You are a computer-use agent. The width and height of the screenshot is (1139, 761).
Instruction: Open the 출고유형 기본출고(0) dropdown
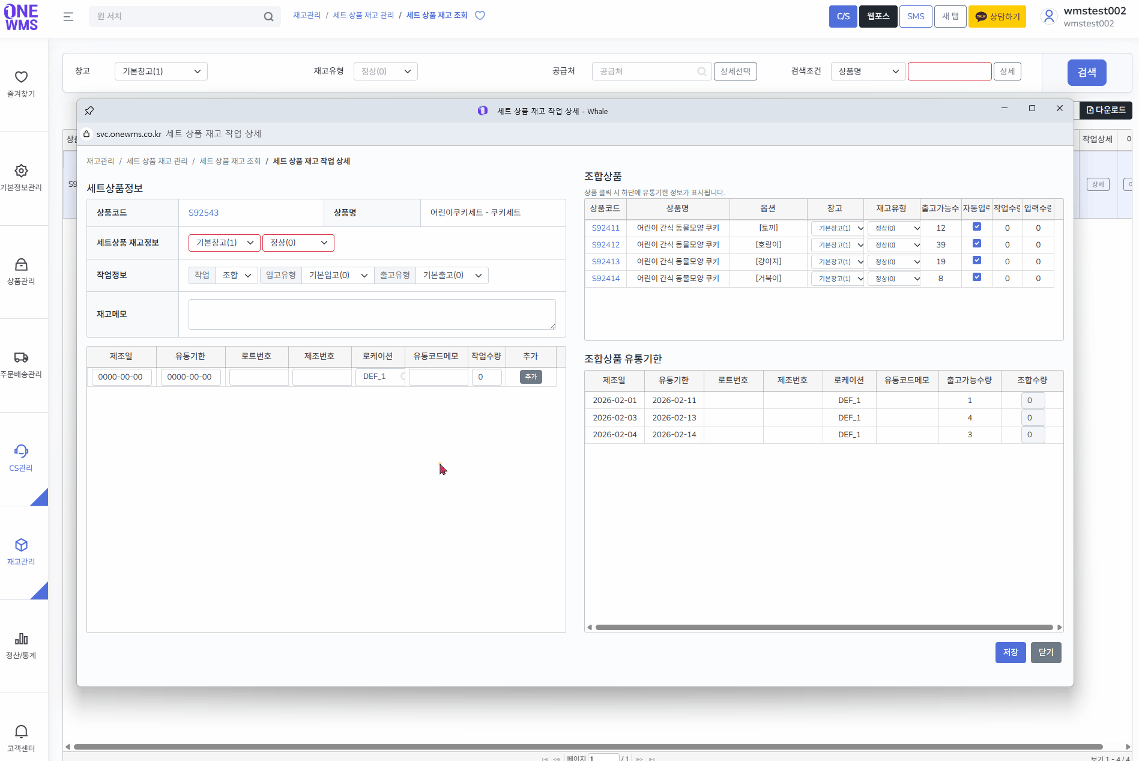[x=452, y=275]
